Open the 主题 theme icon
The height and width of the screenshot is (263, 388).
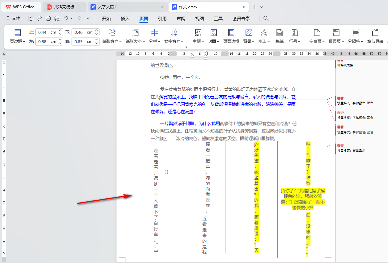(x=198, y=33)
